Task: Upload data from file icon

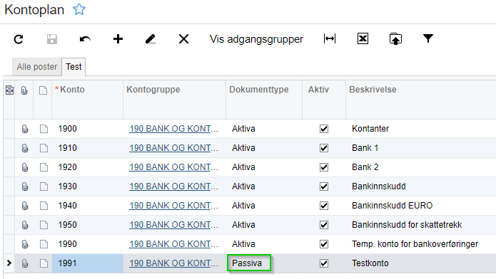Action: click(395, 39)
